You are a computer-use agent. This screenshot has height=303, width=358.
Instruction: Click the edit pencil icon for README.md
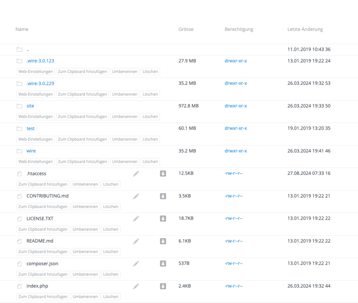click(136, 241)
